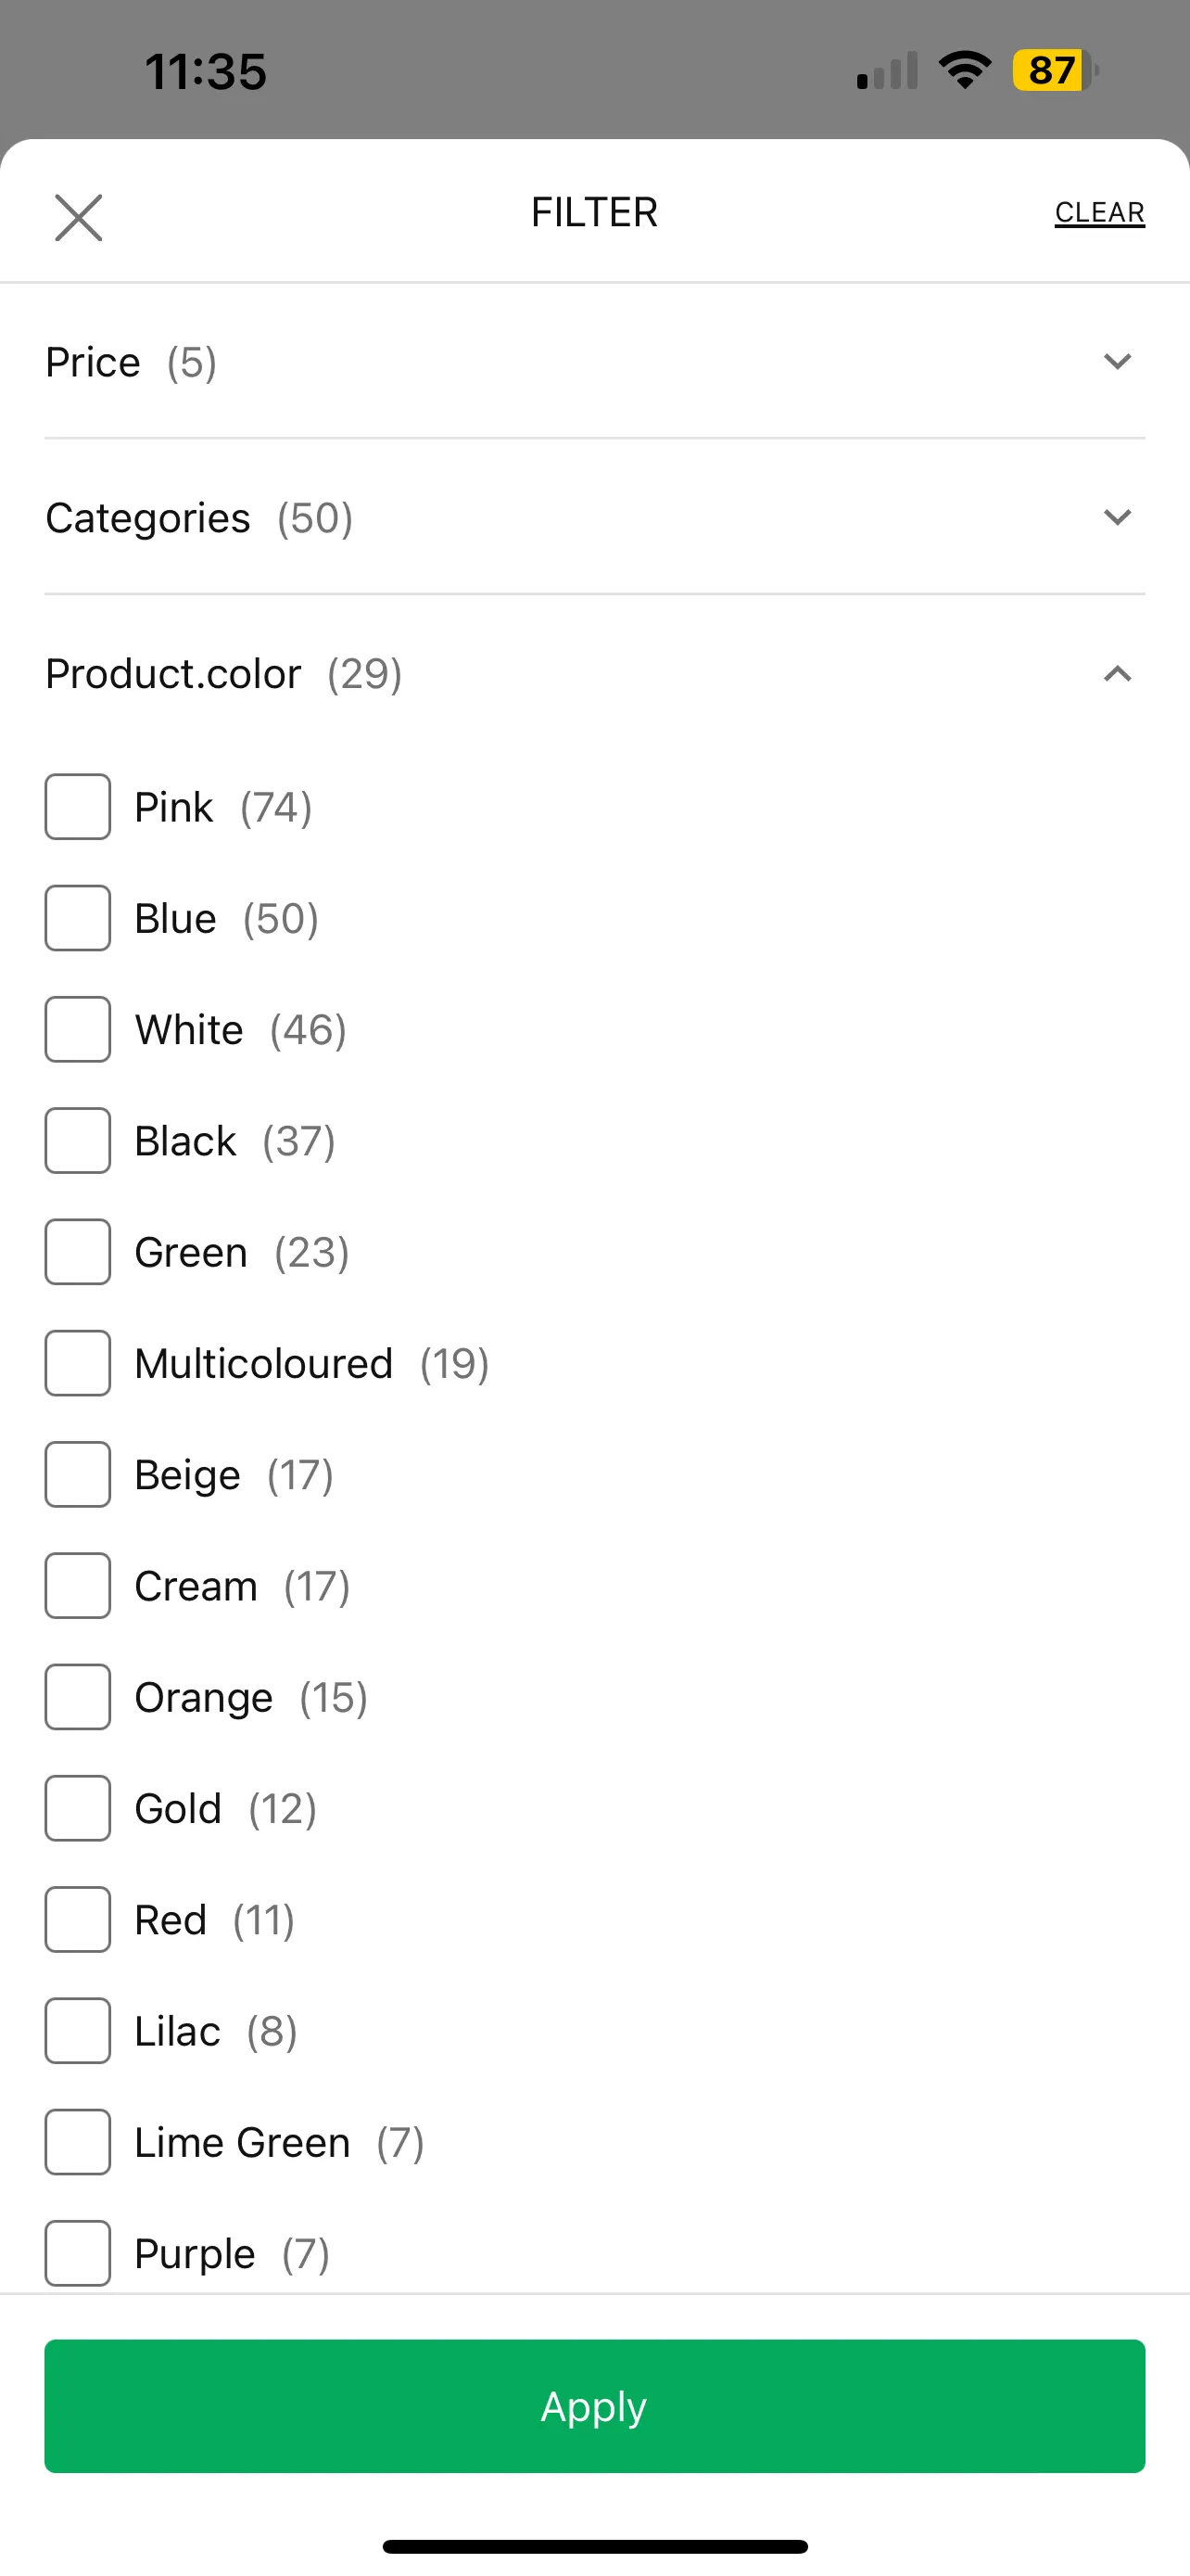Image resolution: width=1190 pixels, height=2576 pixels.
Task: Select the Lilac color checkbox
Action: 78,2031
